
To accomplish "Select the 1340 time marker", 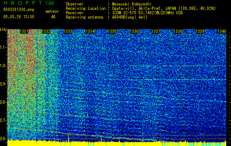I will [x=222, y=31].
